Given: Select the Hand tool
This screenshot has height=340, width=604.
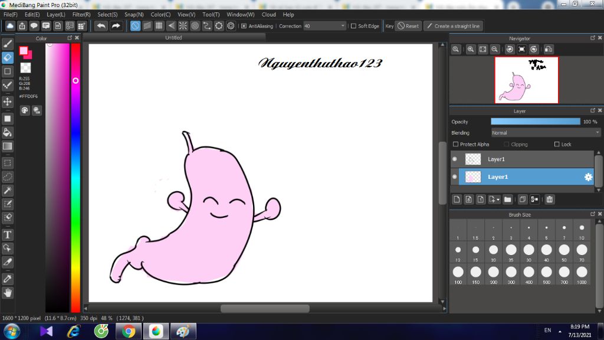Looking at the screenshot, I should (x=7, y=293).
